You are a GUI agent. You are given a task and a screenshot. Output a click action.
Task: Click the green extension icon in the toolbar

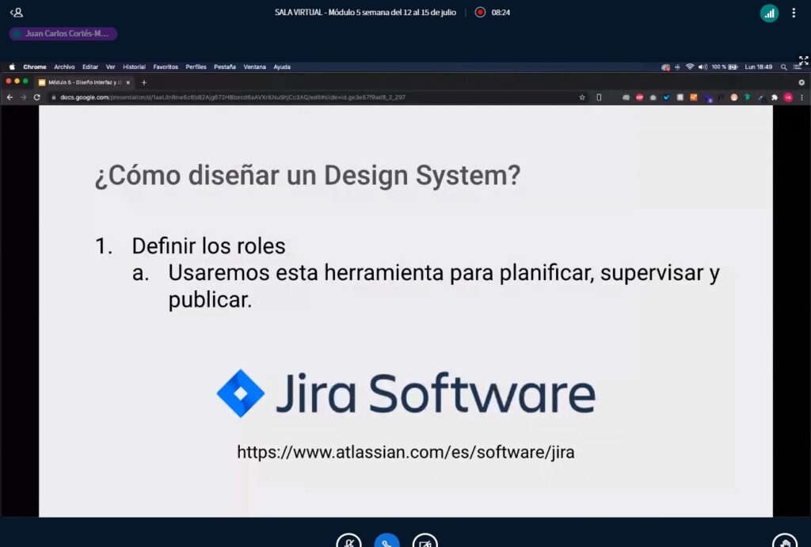click(x=748, y=97)
